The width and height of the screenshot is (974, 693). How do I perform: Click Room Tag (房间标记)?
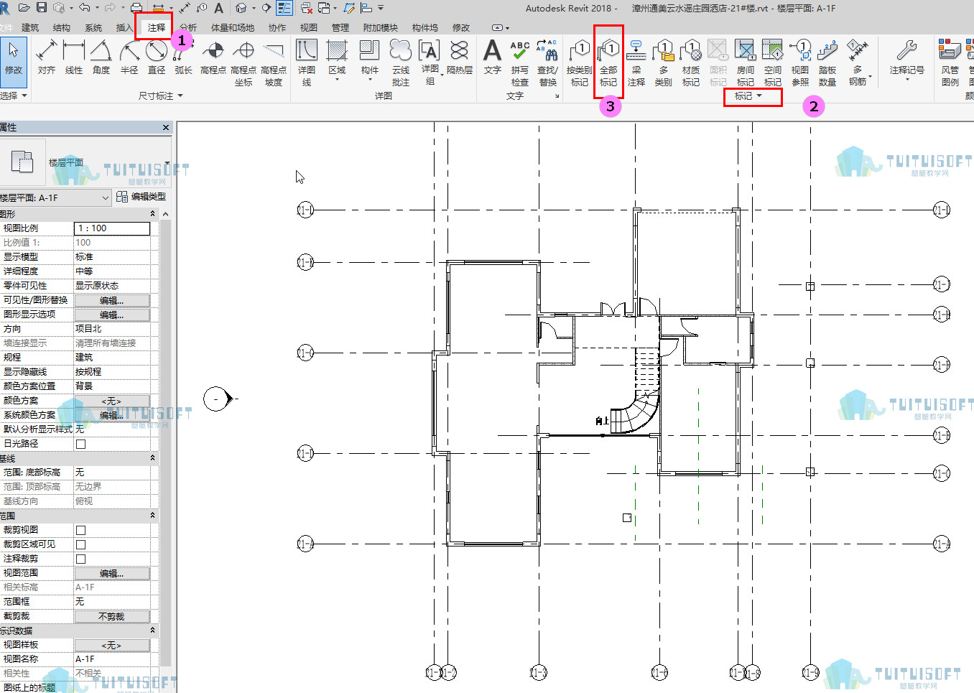click(746, 62)
